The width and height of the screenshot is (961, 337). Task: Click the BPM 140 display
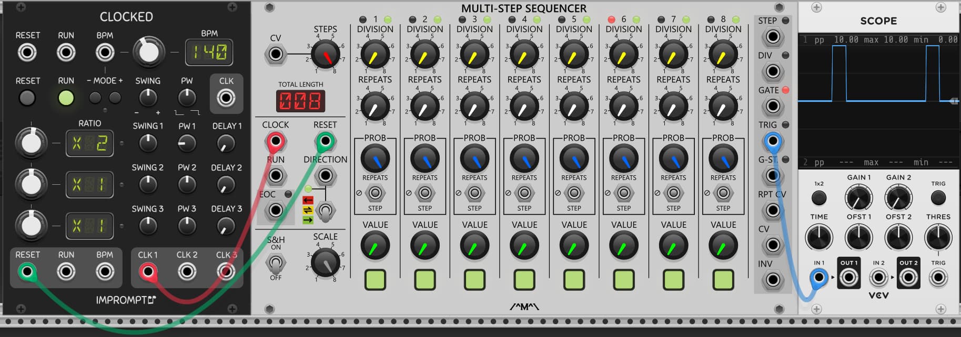[209, 52]
